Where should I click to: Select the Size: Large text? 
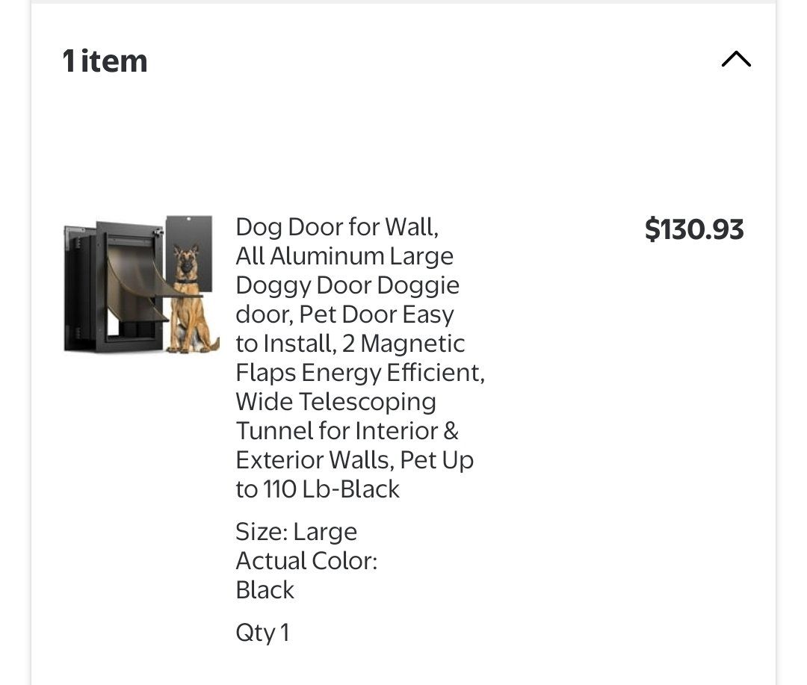[296, 531]
